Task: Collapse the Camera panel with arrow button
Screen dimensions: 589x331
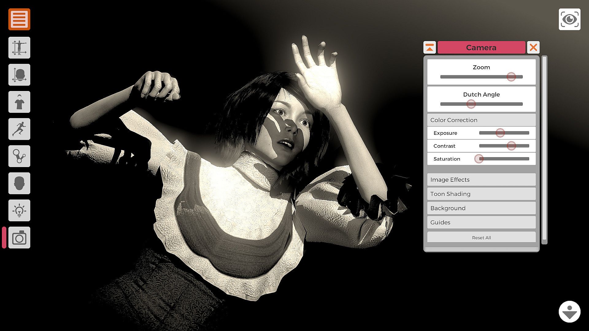Action: tap(429, 48)
